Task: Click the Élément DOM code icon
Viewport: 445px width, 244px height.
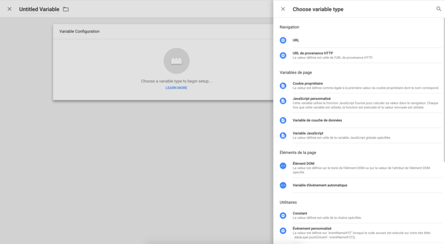Action: pos(283,166)
